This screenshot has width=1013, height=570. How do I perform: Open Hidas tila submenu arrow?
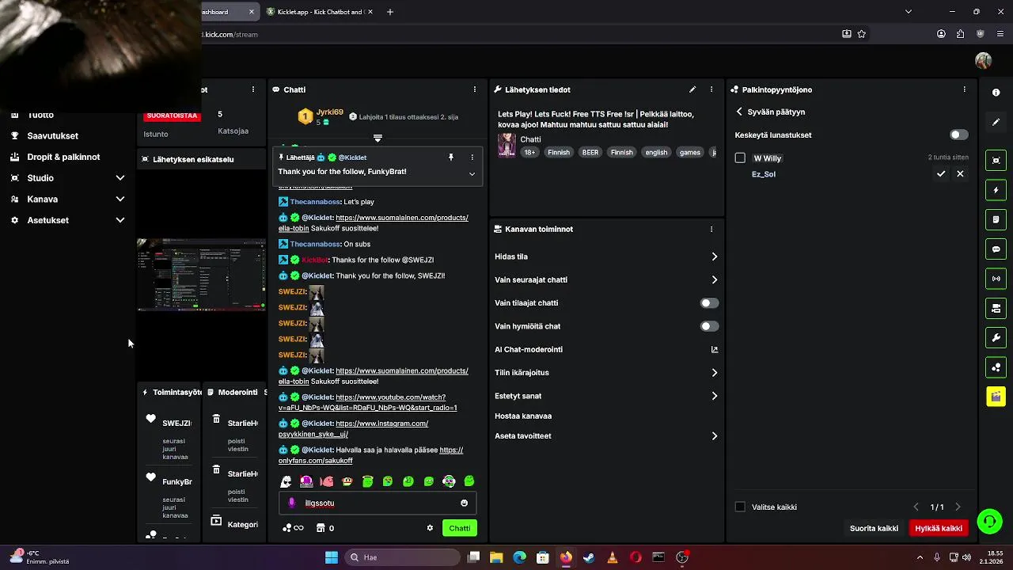coord(715,256)
